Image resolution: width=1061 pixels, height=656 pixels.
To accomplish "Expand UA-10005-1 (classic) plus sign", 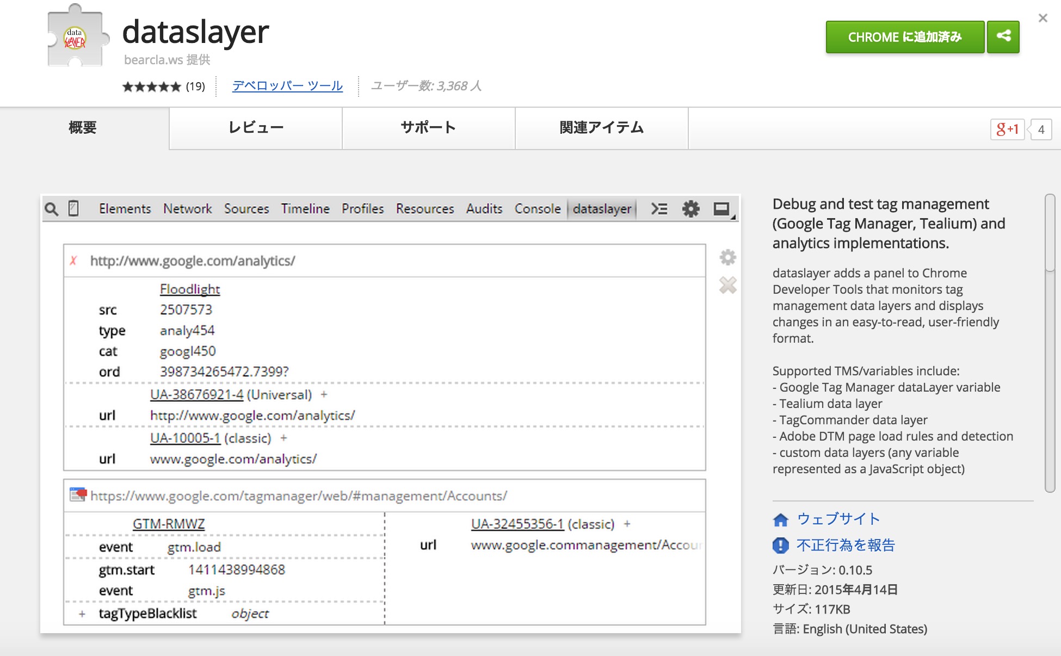I will 283,438.
